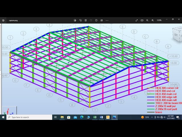Screen dimensions: 182x137
Task: Click the legend text HEB 300 edge raft
Action: click(166, 97)
